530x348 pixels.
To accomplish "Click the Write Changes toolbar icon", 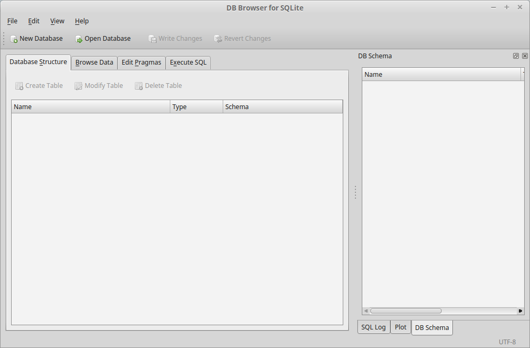I will pos(152,38).
